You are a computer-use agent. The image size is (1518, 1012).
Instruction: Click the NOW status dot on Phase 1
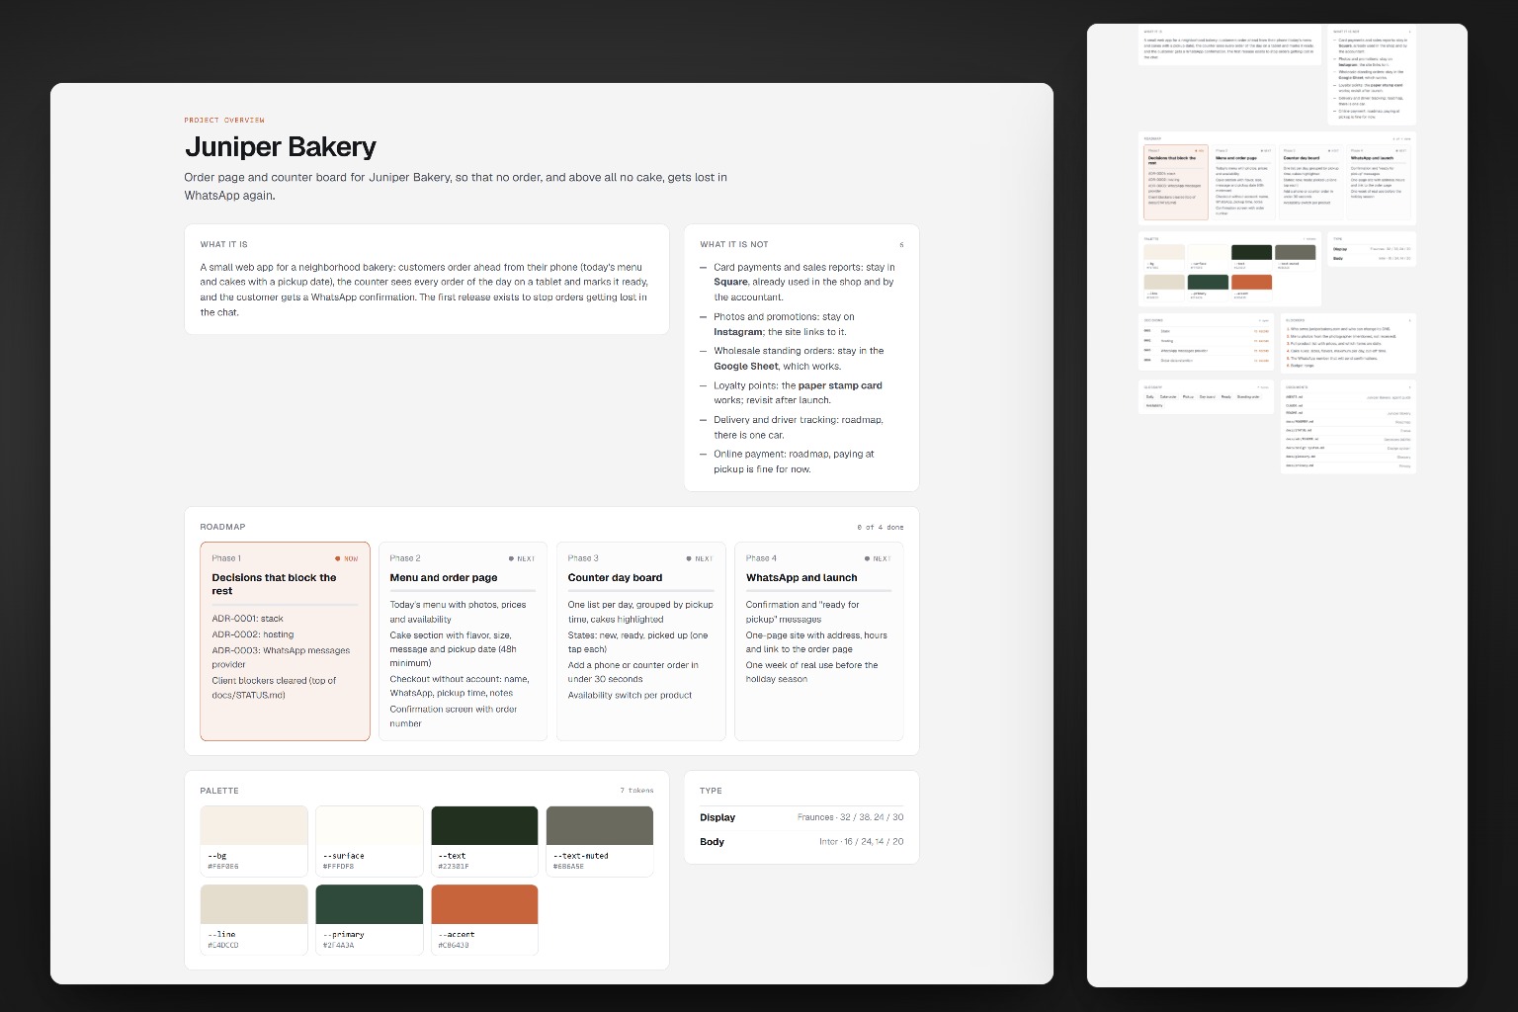coord(337,558)
